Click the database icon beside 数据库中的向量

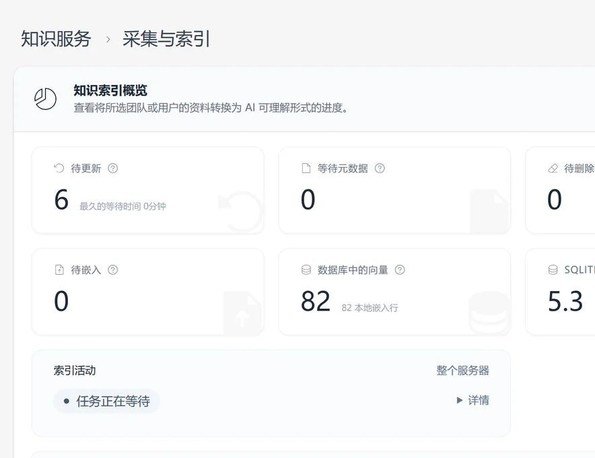(x=306, y=270)
